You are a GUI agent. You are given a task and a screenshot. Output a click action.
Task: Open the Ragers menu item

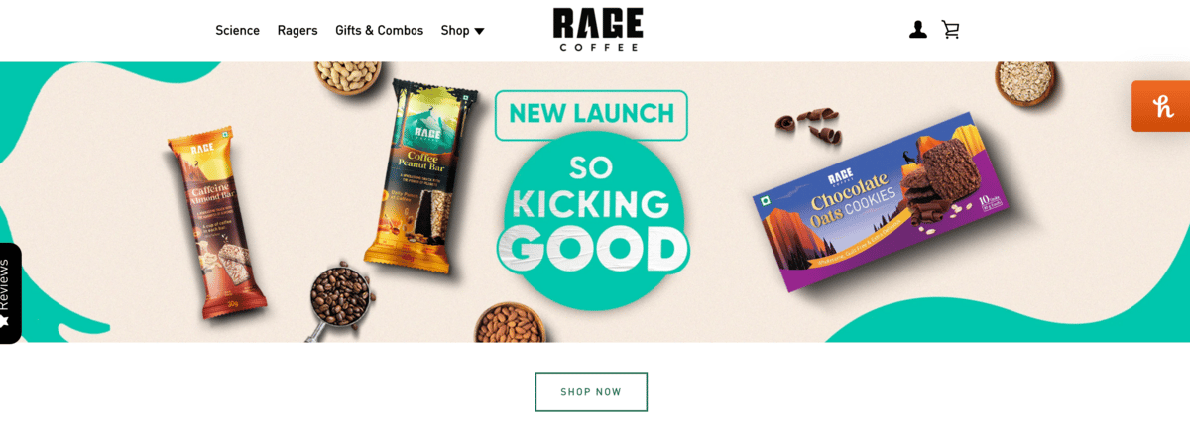(x=297, y=30)
